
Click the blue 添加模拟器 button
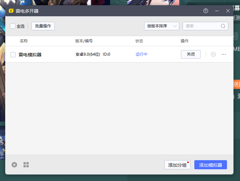tap(211, 165)
